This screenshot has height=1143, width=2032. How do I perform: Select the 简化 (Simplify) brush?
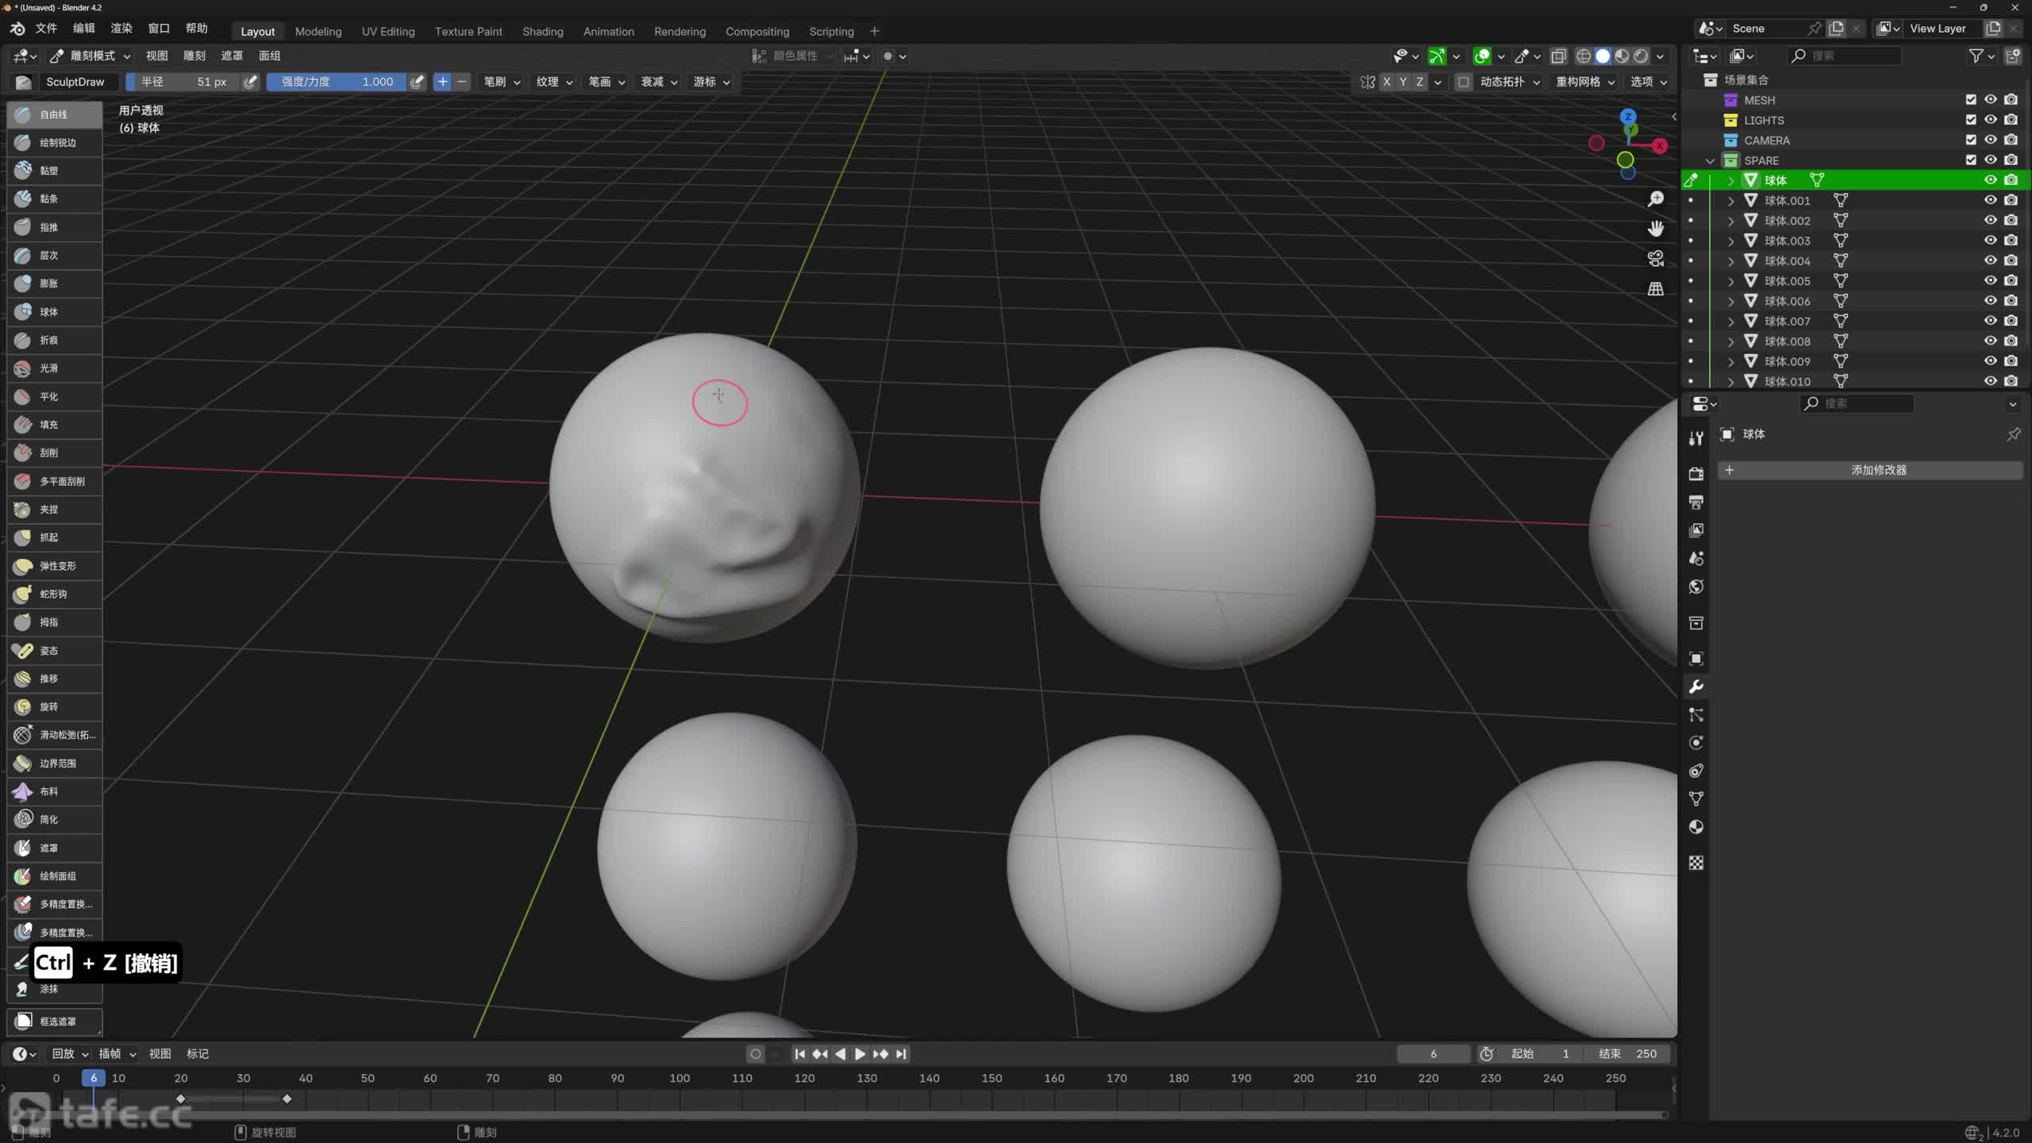[55, 819]
